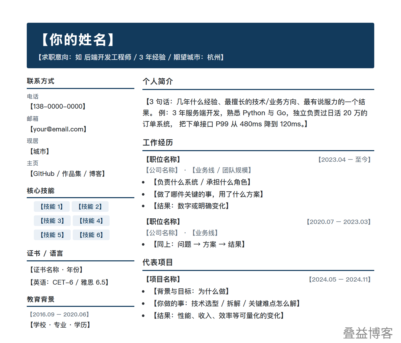401x343 pixels.
Task: Select the 求职意向 subtitle line in header
Action: (x=131, y=57)
